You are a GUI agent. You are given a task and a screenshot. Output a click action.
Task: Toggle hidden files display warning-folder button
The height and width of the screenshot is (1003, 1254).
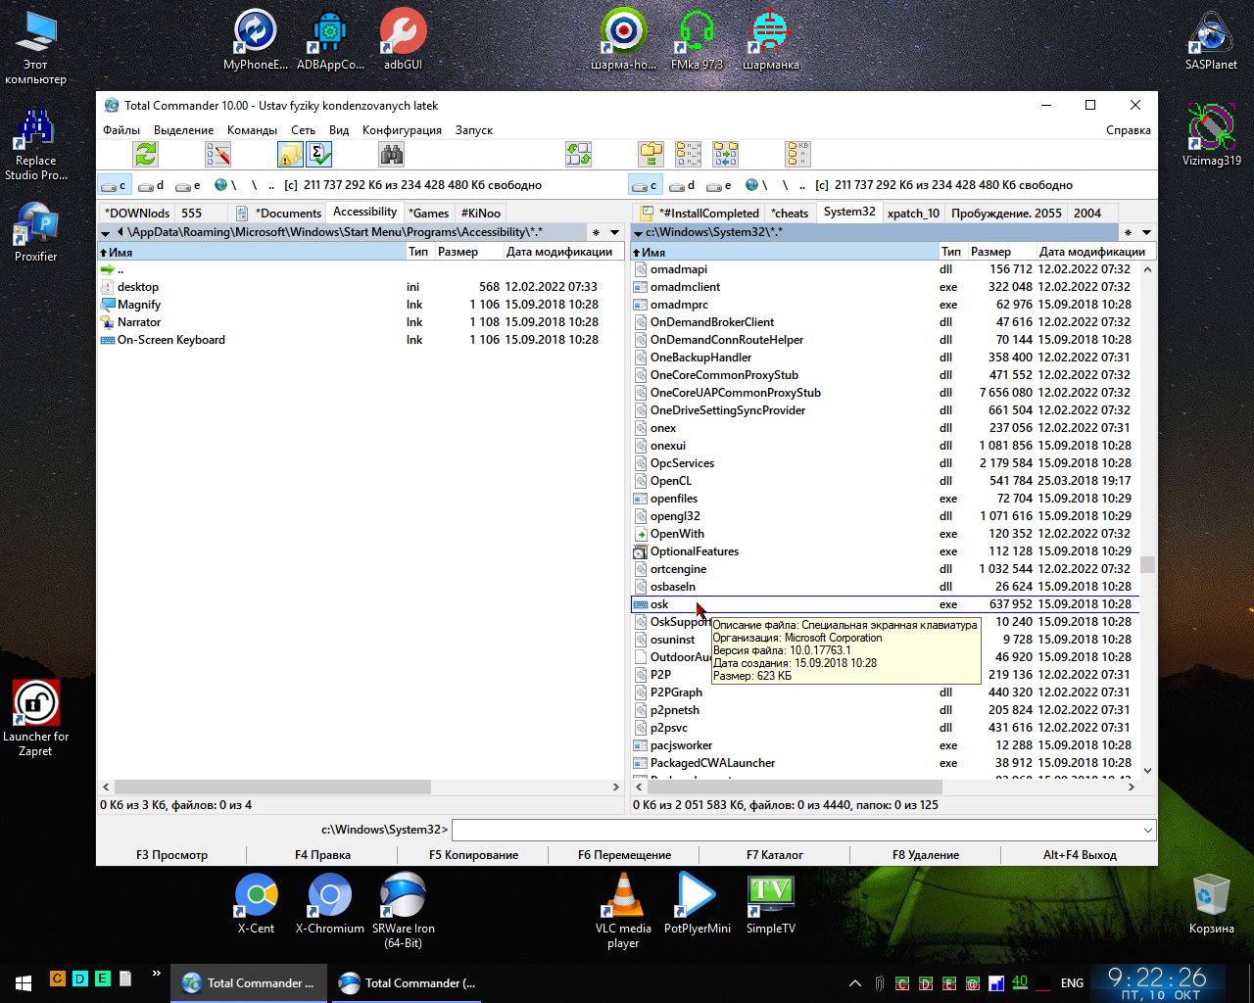(290, 155)
